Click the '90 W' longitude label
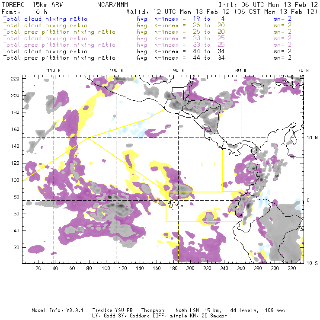The image size is (320, 320). coord(179,70)
